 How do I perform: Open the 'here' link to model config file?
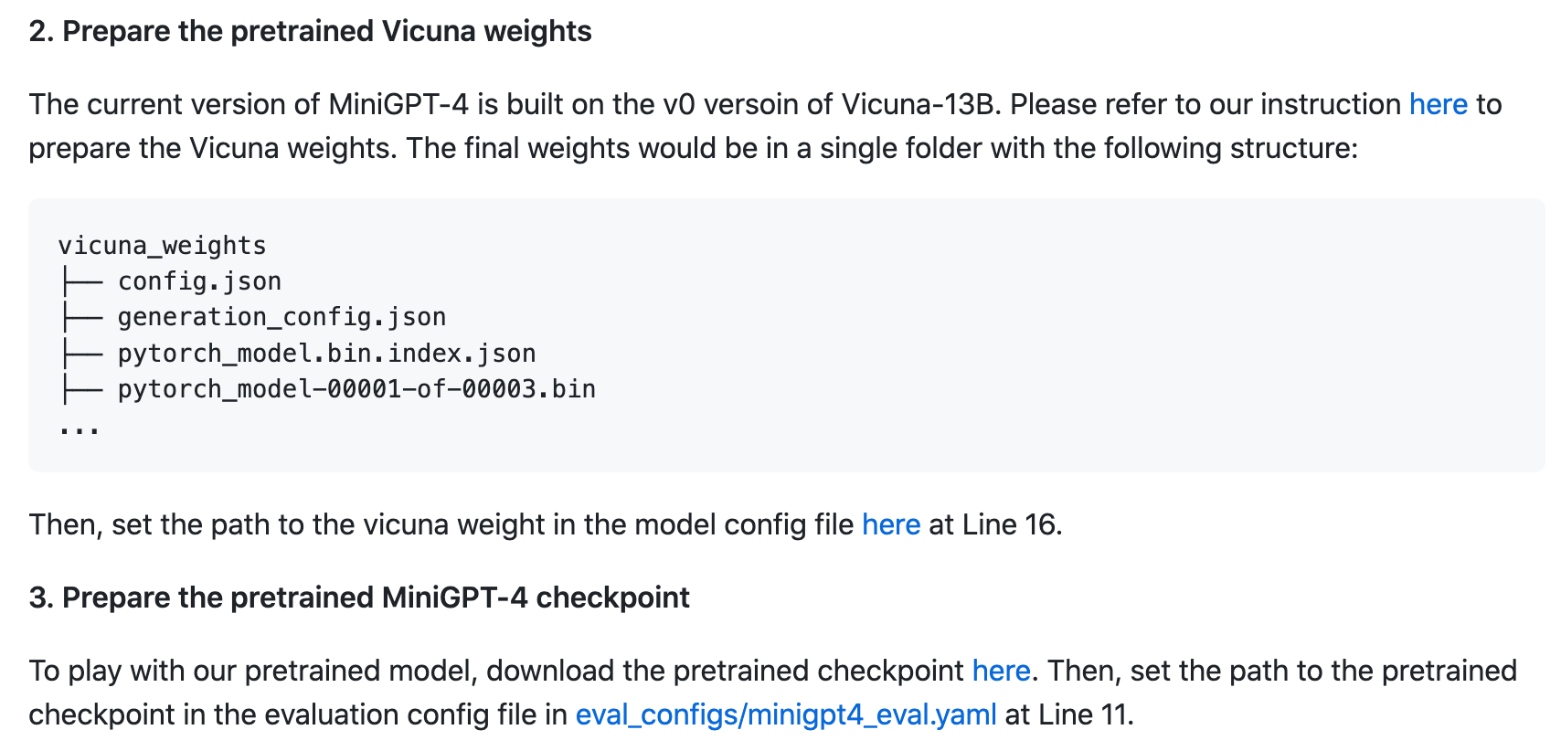pyautogui.click(x=891, y=524)
